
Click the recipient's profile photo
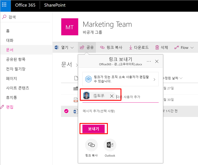point(86,96)
